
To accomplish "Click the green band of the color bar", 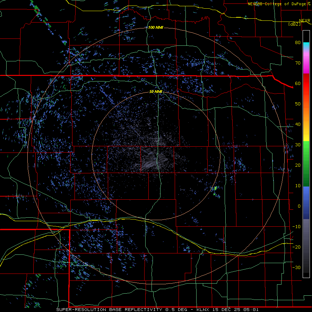I will point(306,164).
